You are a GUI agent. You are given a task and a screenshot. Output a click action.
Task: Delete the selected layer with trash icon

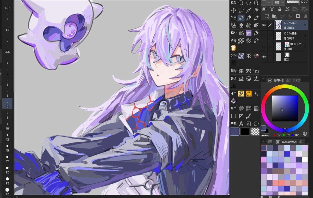[305, 16]
